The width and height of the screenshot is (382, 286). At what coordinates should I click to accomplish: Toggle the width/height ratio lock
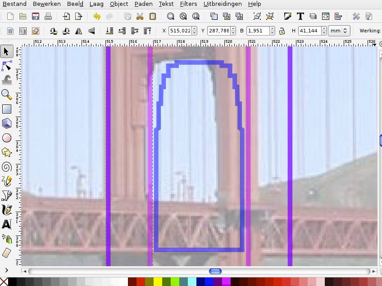click(x=282, y=31)
